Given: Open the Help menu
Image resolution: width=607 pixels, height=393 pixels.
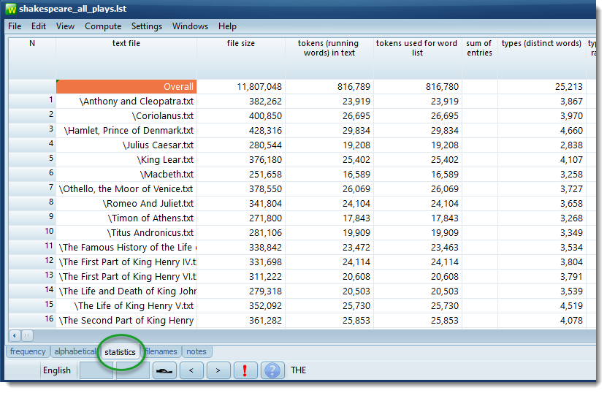Looking at the screenshot, I should [227, 26].
